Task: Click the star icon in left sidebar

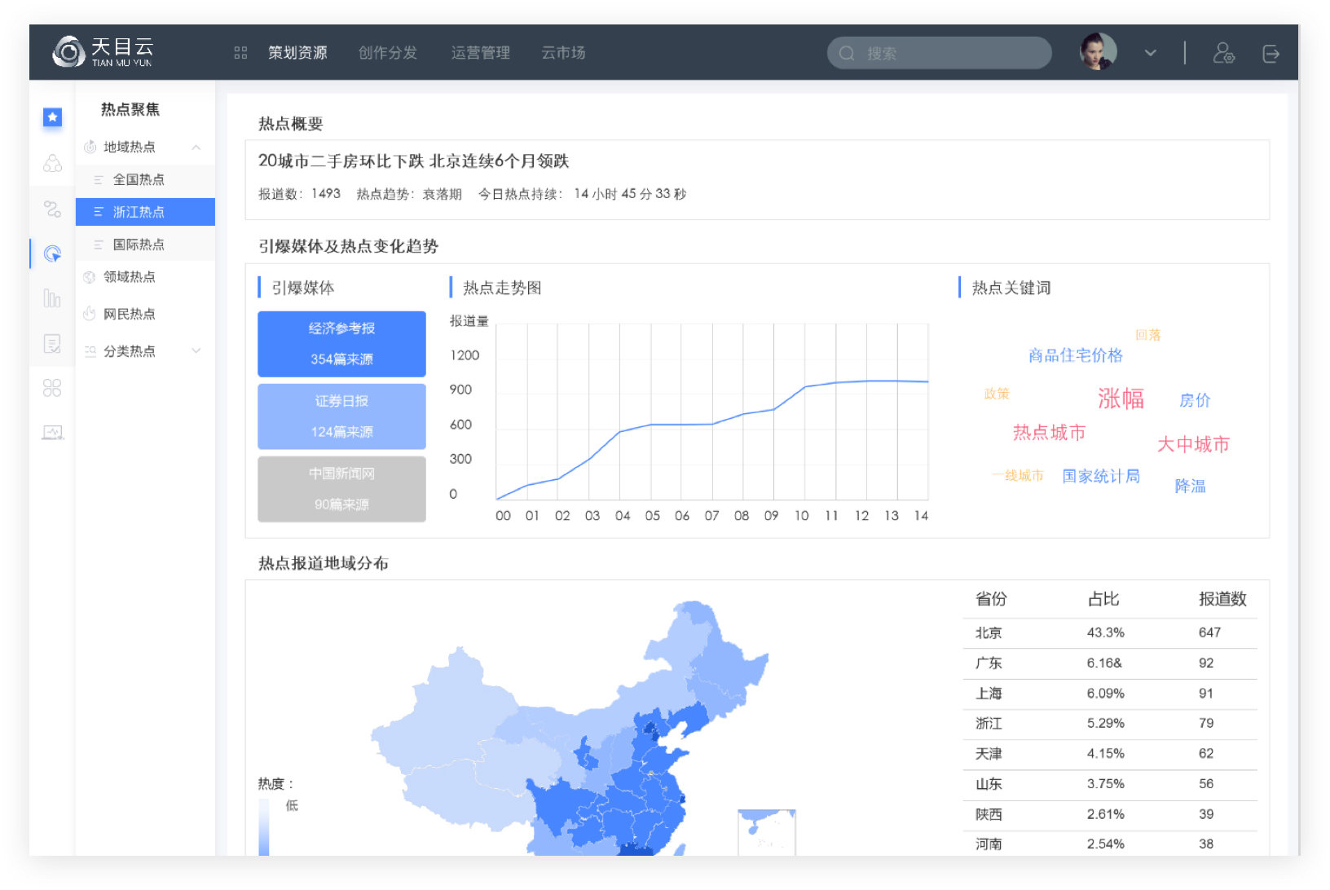Action: point(52,117)
